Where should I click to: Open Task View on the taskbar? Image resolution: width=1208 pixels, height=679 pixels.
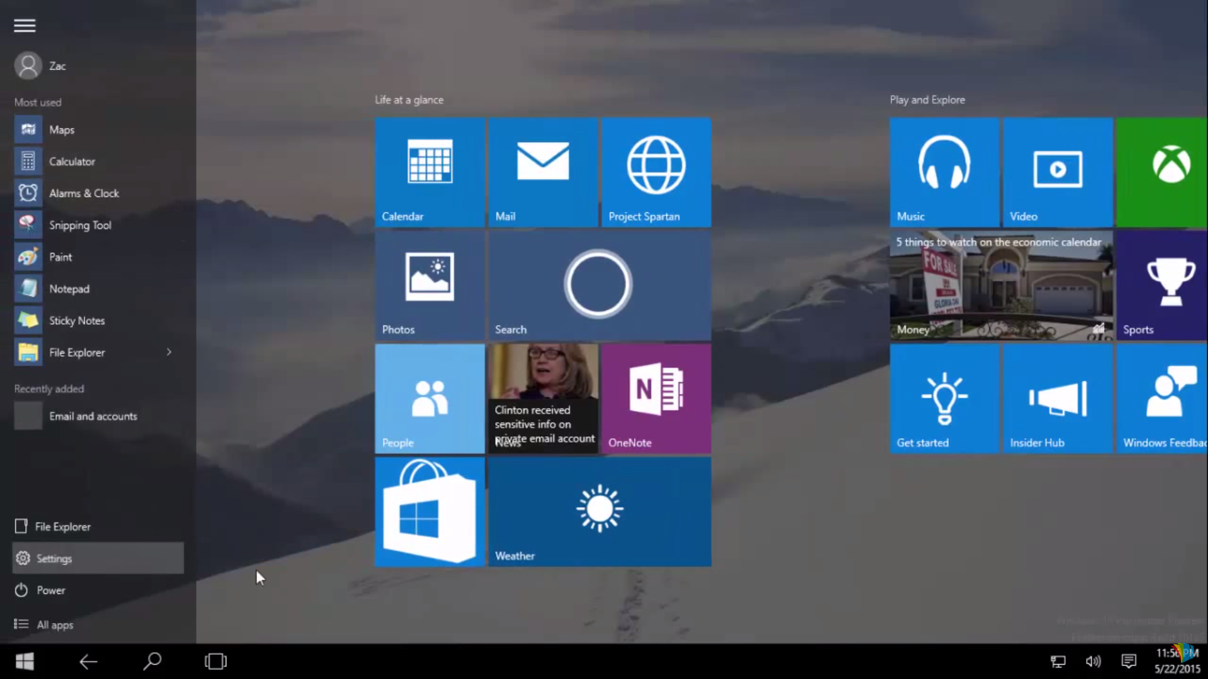(216, 661)
